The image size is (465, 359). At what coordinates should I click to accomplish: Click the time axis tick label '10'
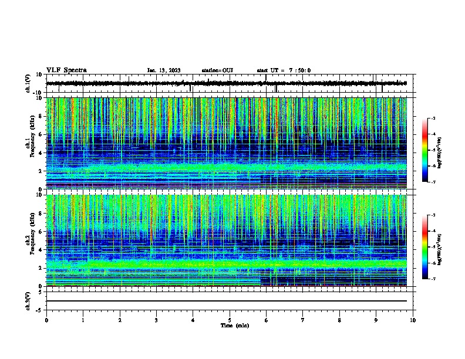coord(413,320)
